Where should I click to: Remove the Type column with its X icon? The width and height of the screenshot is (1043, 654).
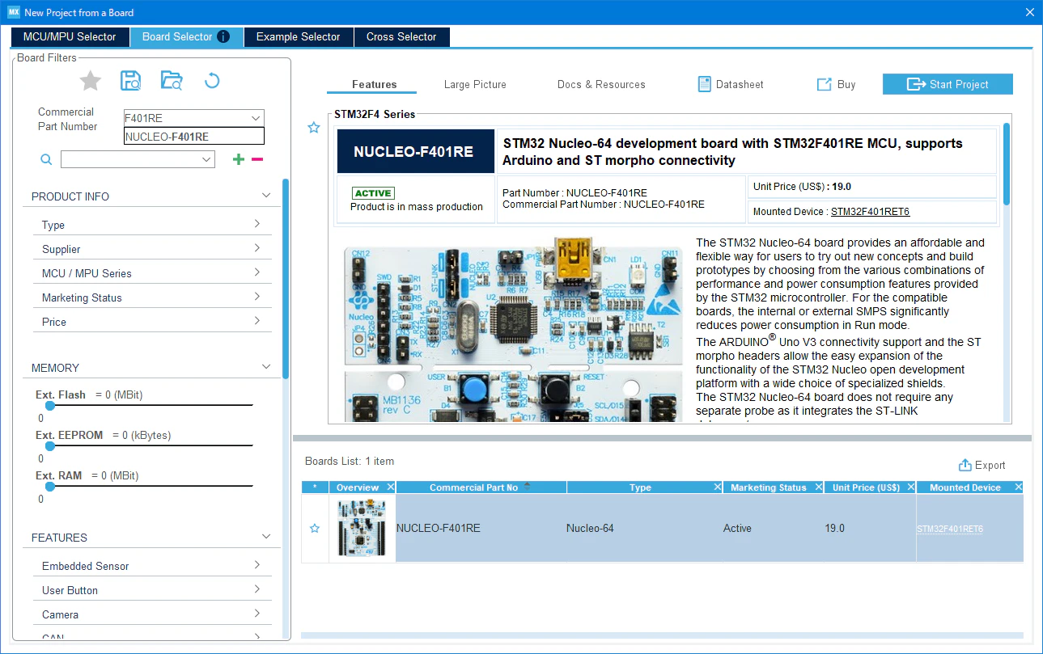pyautogui.click(x=718, y=487)
